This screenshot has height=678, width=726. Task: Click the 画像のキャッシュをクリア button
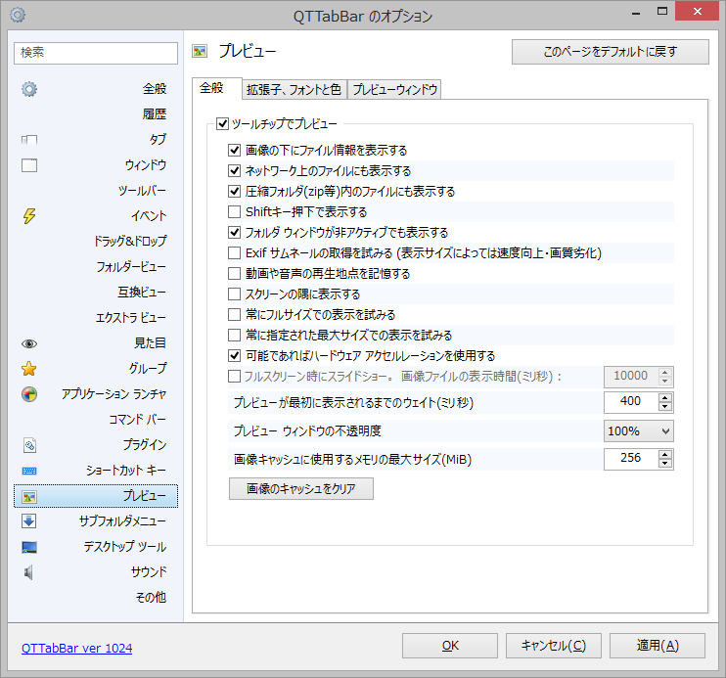coord(301,488)
